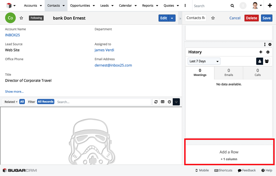Screen dimensions: 276x176
Task: Open the Reports module tab
Action: pos(148,5)
